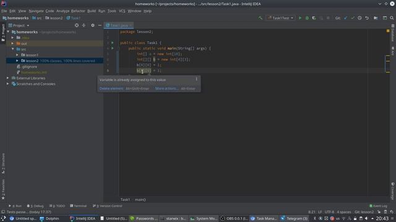Open Database side panel tab

tap(393, 33)
